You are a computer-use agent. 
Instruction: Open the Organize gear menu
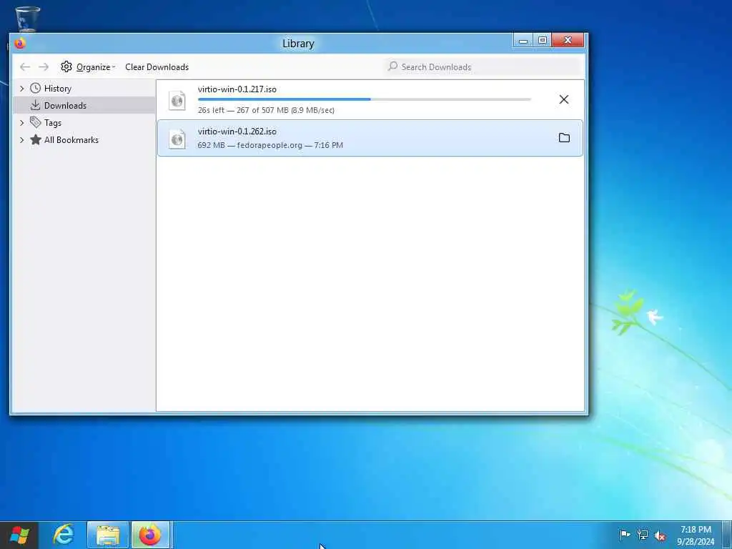[88, 67]
